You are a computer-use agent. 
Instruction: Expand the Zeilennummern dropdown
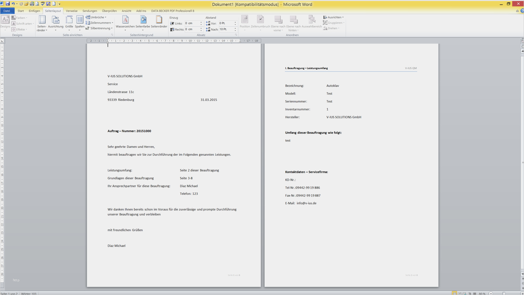[100, 23]
